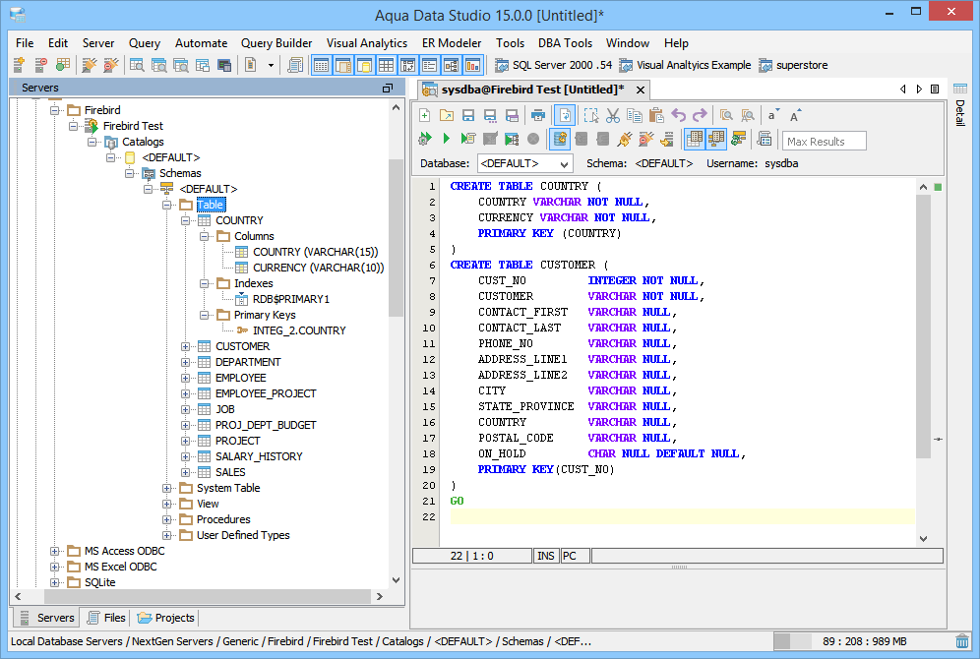Open the Query Builder menu
Image resolution: width=980 pixels, height=659 pixels.
coord(276,43)
